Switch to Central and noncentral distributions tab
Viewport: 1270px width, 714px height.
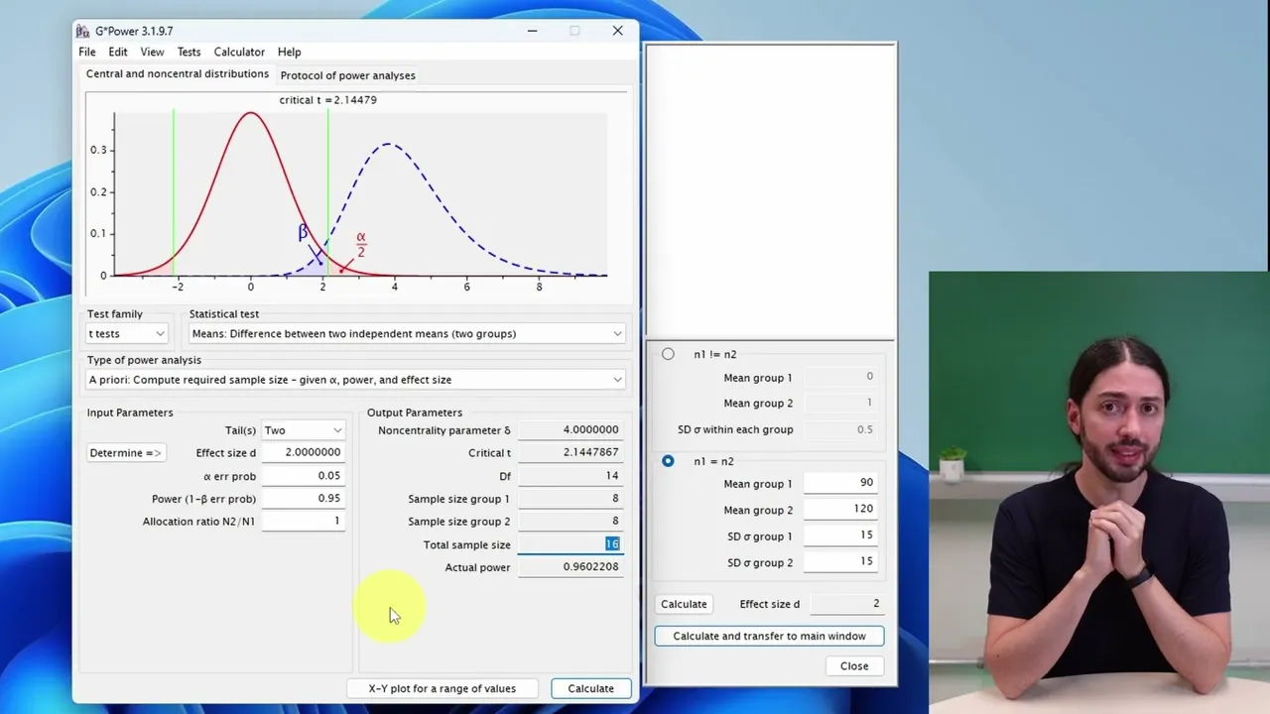(x=178, y=74)
